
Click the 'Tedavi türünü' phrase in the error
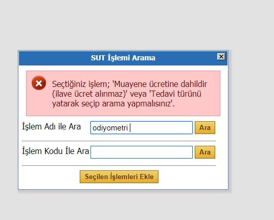tap(176, 94)
